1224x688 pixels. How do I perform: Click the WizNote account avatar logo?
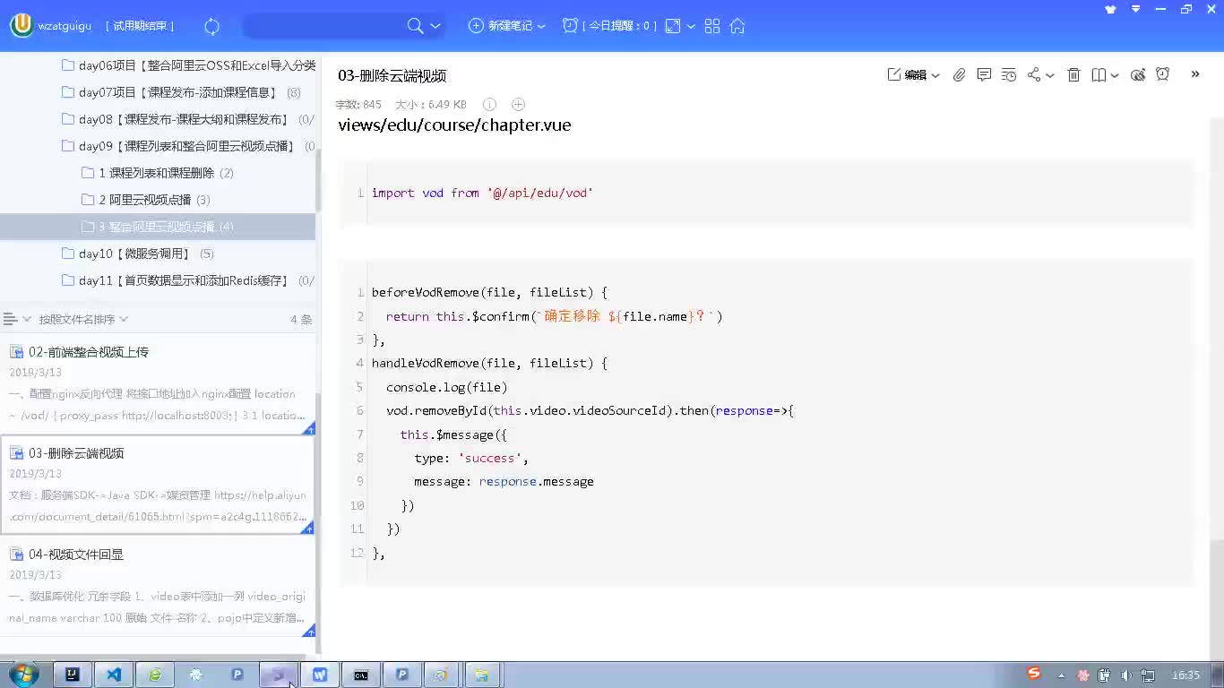[x=22, y=26]
